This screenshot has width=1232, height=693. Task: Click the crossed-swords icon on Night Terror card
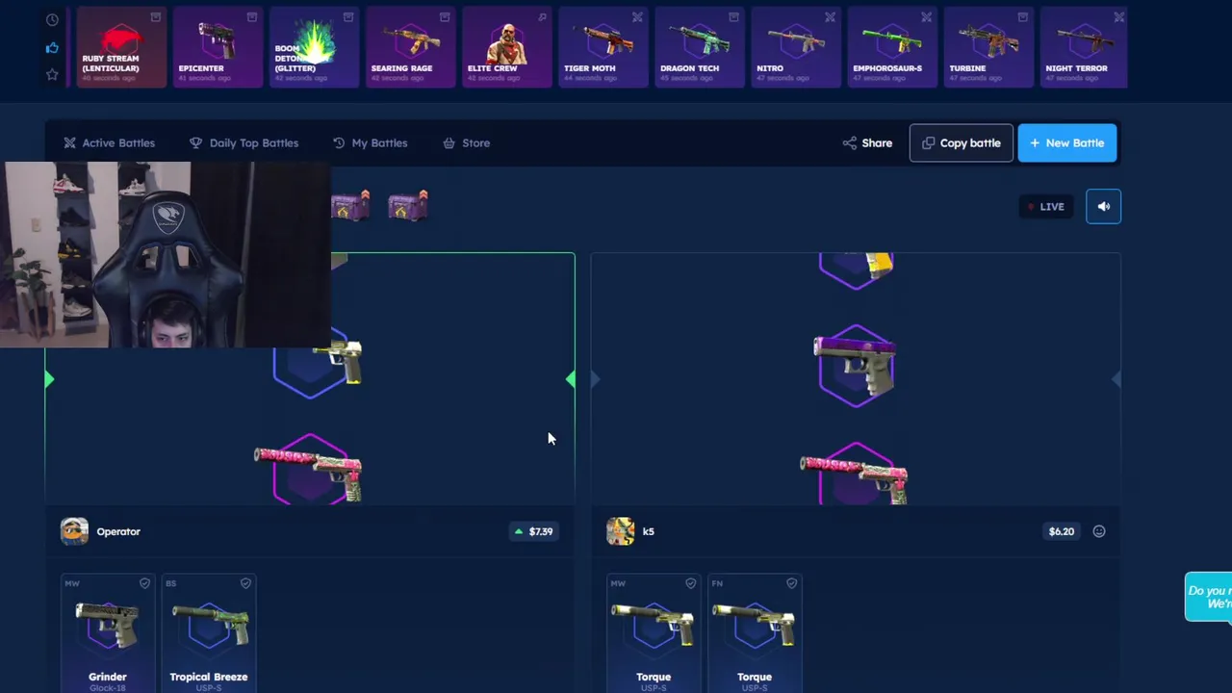(x=1118, y=17)
